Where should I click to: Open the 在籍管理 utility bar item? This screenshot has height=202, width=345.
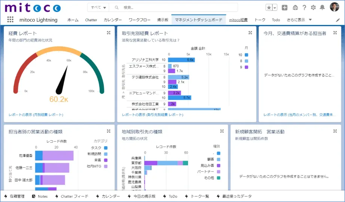[14, 196]
